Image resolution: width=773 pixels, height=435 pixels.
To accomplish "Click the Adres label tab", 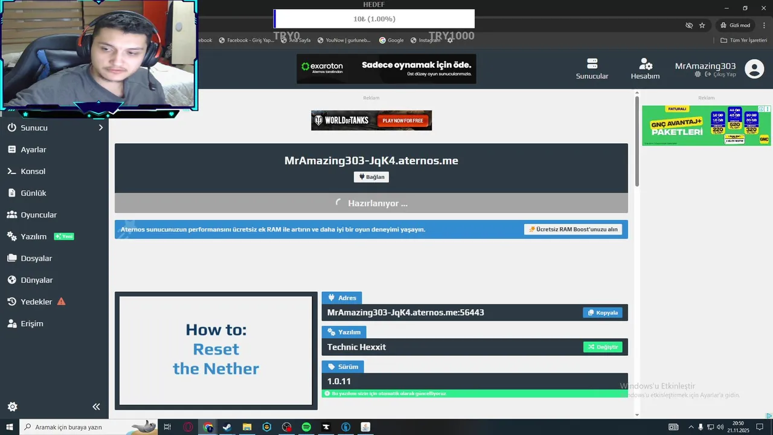I will pyautogui.click(x=342, y=298).
